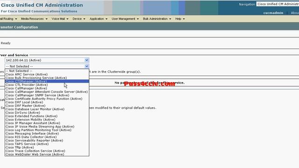This screenshot has width=299, height=168.
Task: Expand the server dropdown showing 142.100.64.11
Action: click(47, 60)
